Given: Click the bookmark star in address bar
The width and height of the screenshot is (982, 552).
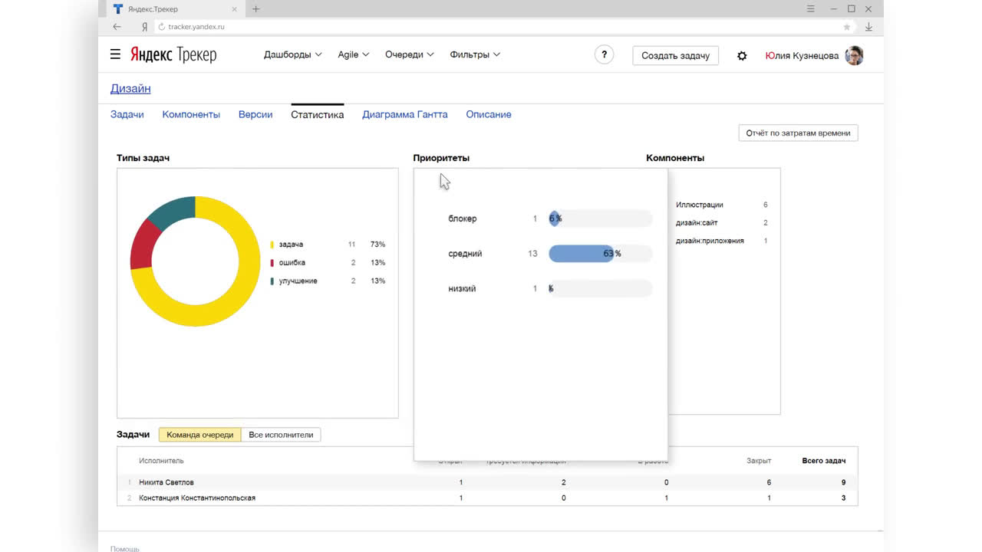Looking at the screenshot, I should (x=847, y=27).
